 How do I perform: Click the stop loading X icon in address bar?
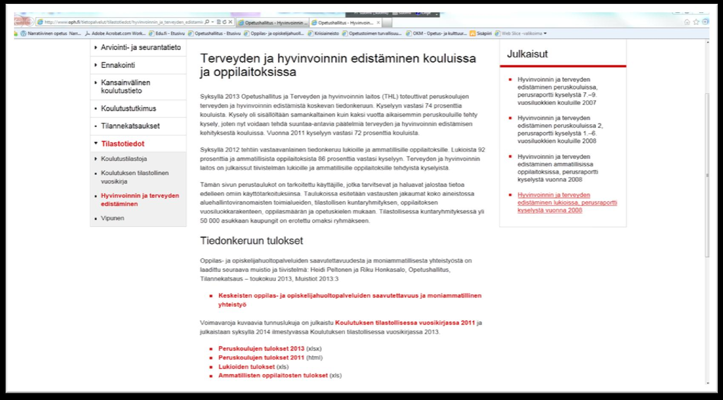pos(230,22)
